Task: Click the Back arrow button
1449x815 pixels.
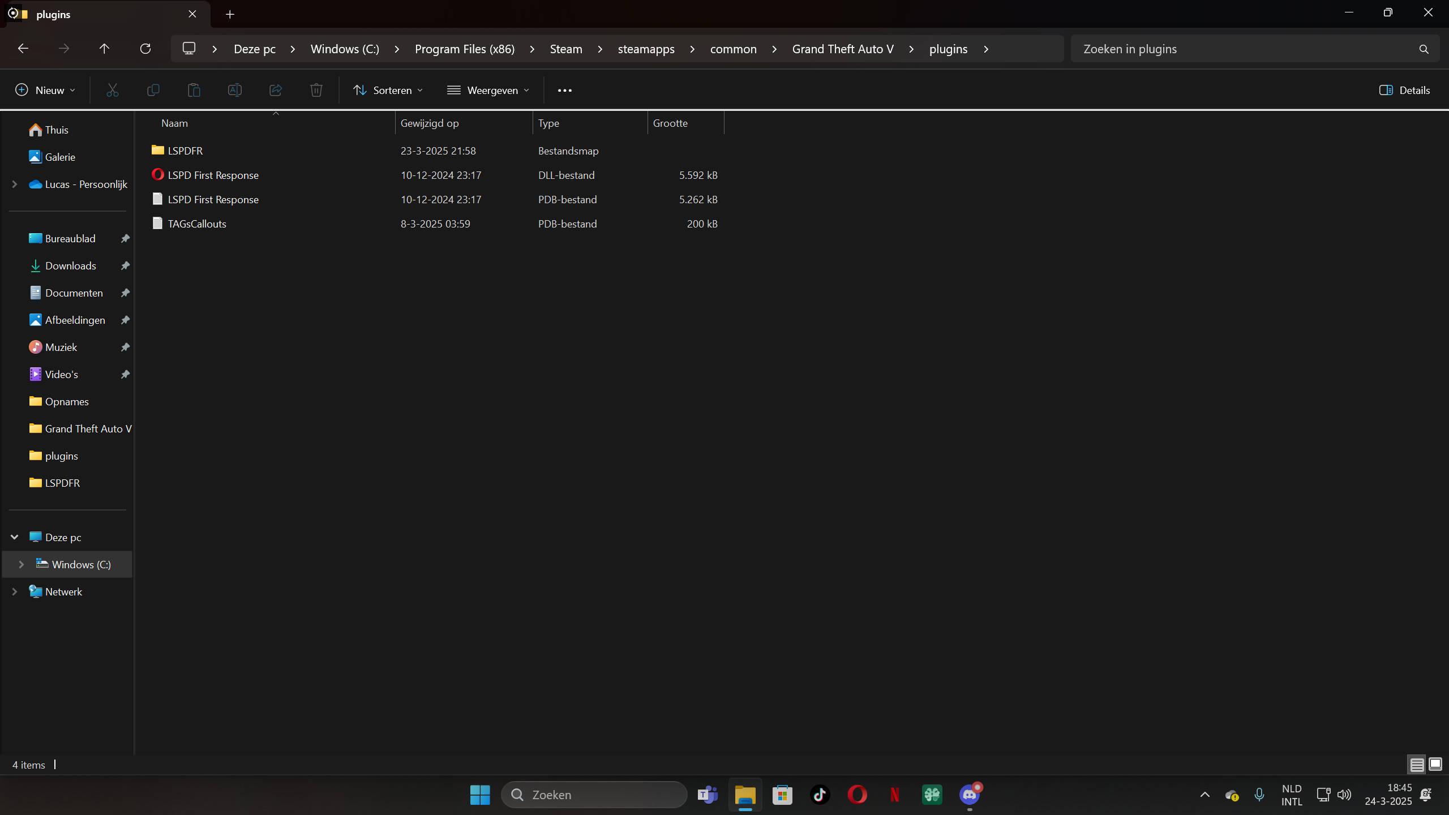Action: click(x=23, y=49)
